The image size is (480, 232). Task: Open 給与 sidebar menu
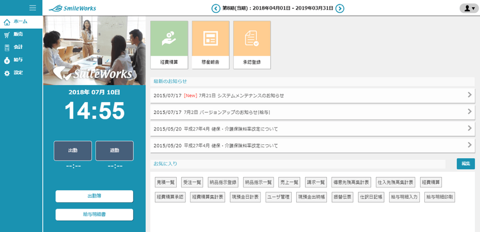tap(20, 60)
